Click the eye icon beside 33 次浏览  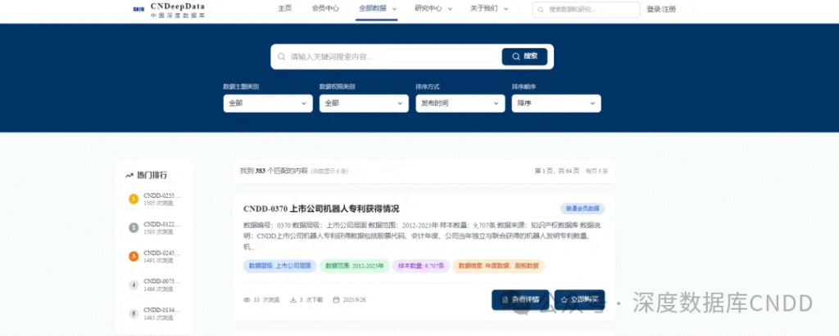(247, 300)
